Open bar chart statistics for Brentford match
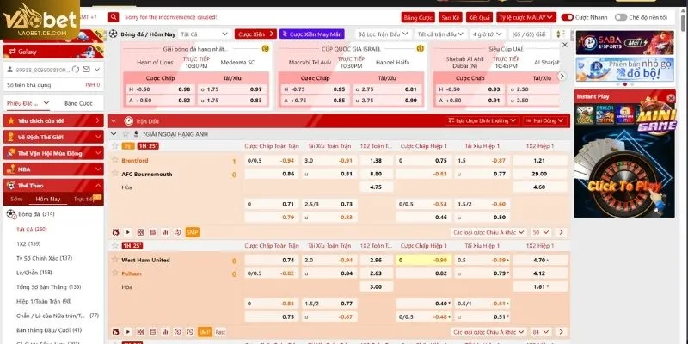 point(165,232)
